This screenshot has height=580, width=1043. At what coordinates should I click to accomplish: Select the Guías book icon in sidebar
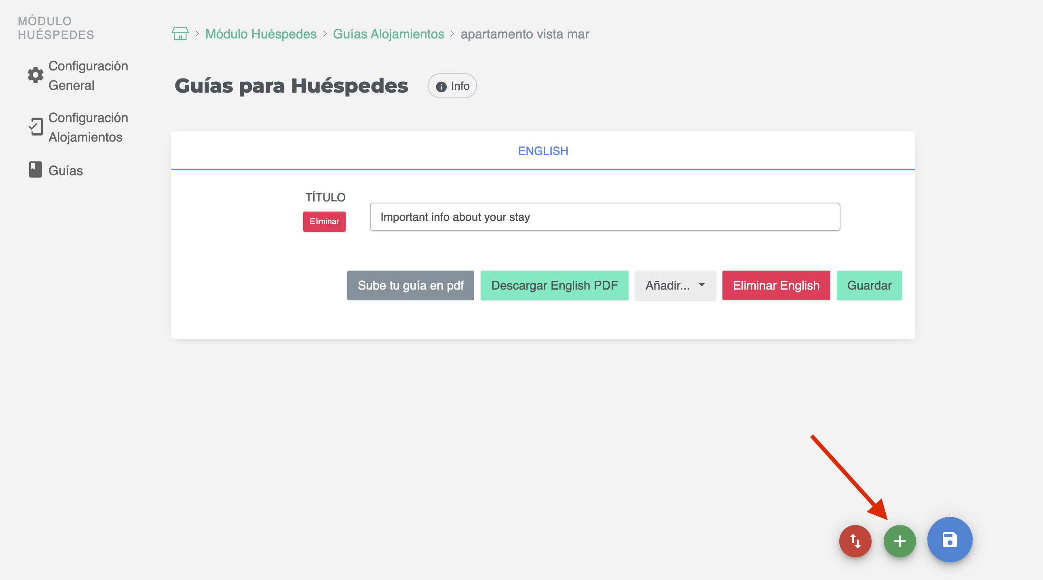tap(35, 170)
